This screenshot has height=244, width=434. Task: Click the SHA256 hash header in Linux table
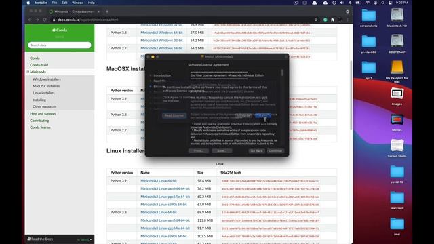click(231, 173)
